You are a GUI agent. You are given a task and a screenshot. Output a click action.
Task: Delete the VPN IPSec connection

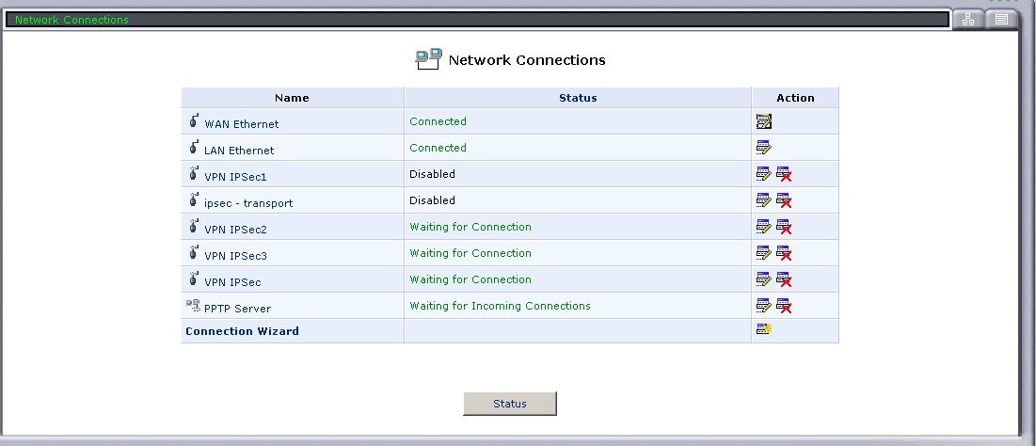pyautogui.click(x=783, y=279)
